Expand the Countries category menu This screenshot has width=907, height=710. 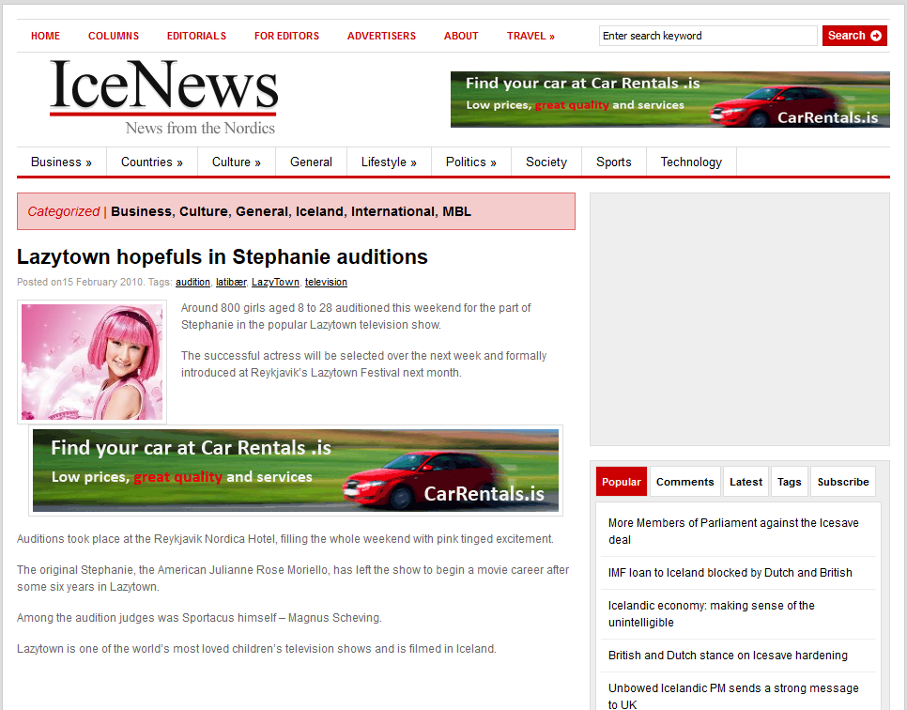coord(151,162)
